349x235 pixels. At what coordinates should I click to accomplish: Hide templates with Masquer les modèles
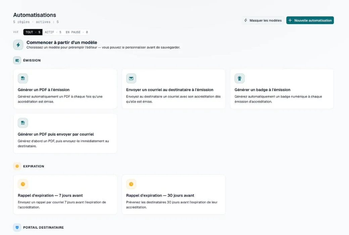coord(263,20)
